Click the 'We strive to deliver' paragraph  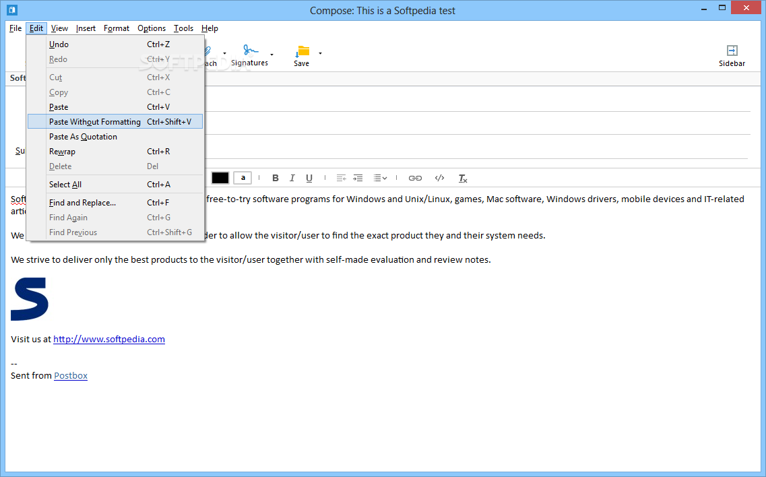[251, 259]
